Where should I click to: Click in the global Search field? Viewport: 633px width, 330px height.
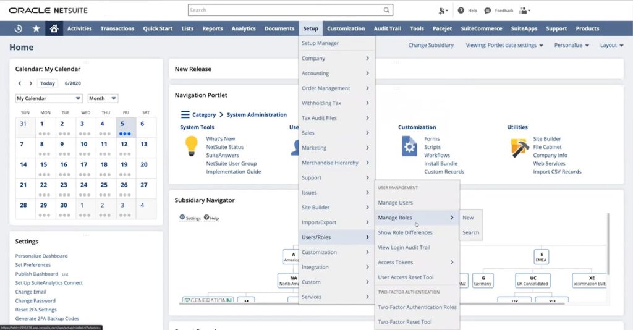(x=291, y=10)
